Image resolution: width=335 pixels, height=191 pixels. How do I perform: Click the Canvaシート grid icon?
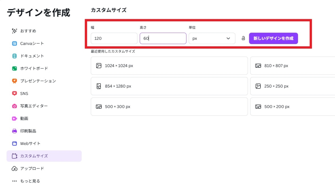tap(14, 43)
